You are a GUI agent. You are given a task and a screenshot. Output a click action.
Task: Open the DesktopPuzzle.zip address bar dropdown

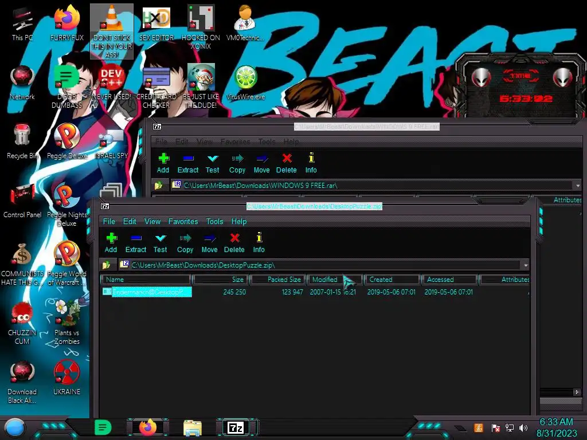[x=526, y=265]
